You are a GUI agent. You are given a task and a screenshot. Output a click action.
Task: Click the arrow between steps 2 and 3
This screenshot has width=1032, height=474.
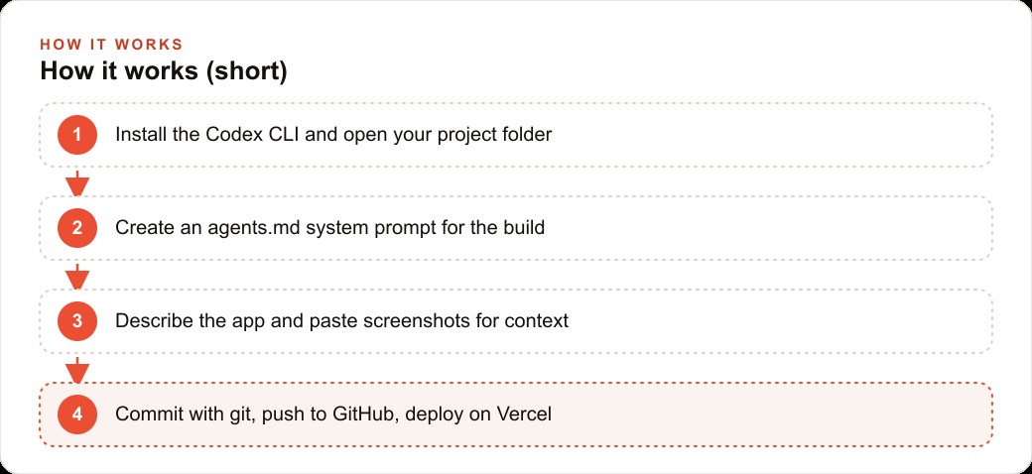click(77, 276)
